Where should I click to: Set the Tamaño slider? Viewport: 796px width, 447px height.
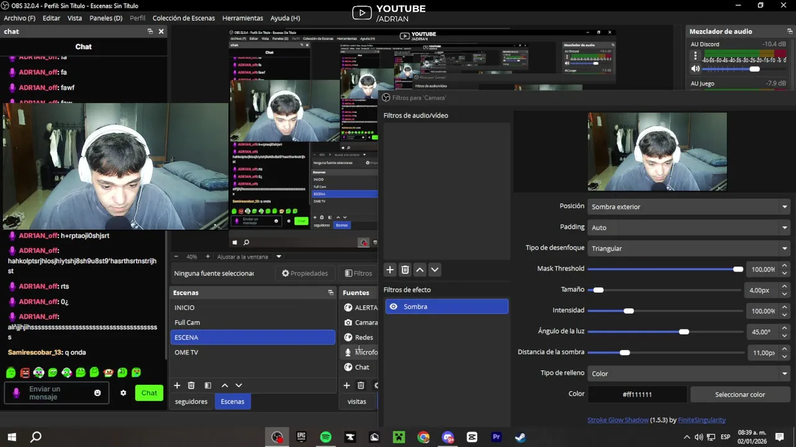(665, 290)
